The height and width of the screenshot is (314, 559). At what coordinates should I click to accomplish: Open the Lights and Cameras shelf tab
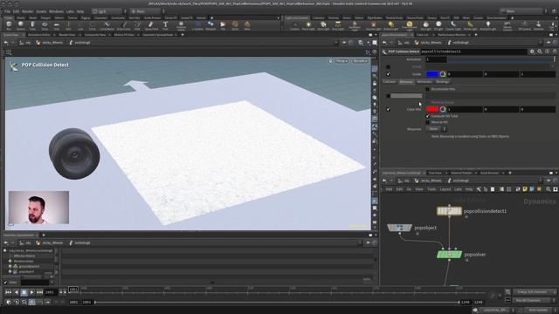[296, 17]
